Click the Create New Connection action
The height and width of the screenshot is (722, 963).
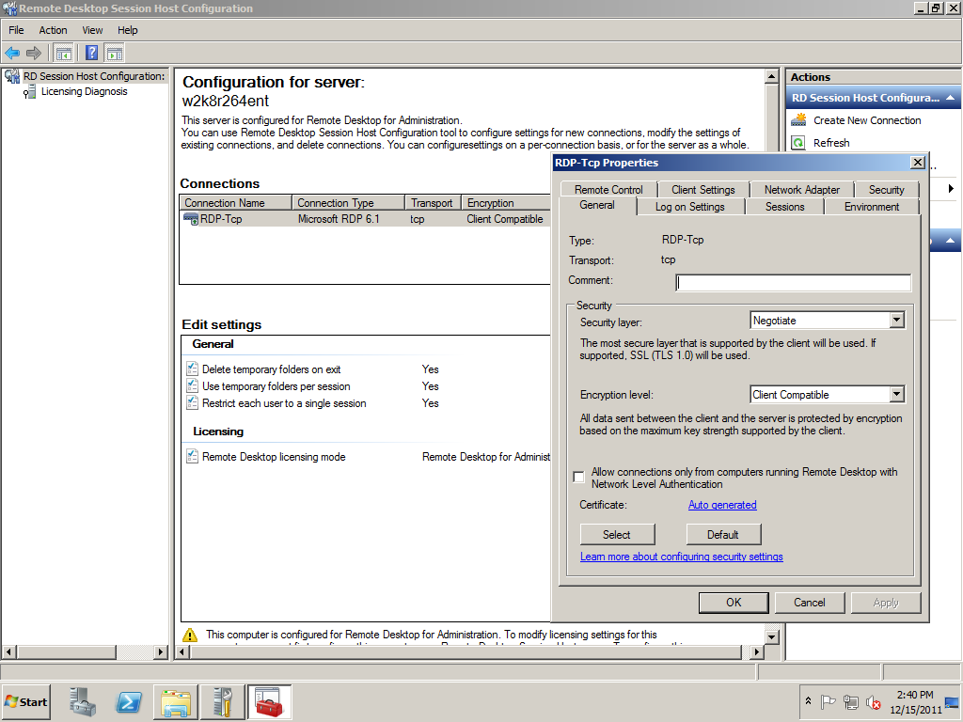pyautogui.click(x=867, y=120)
